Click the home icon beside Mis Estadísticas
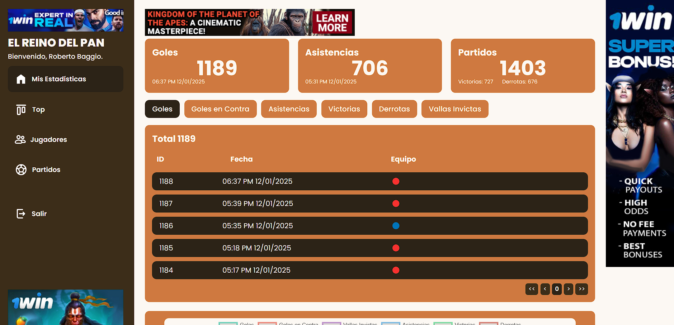Screen dimensions: 674x325 click(x=21, y=79)
